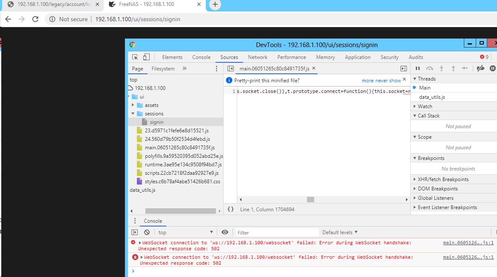Viewport: 497px width, 277px height.
Task: Close the main.06051265c80c8491735f.js editor tab
Action: click(314, 68)
